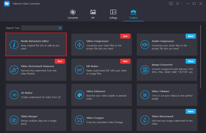Viewport: 206px width, 133px height.
Task: Launch GIF Maker via its GIF icon
Action: click(x=79, y=69)
